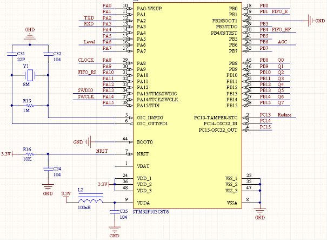Screen dimensions: 327x240
Task: Click the FIFO_HF net label on PB4
Action: point(281,30)
